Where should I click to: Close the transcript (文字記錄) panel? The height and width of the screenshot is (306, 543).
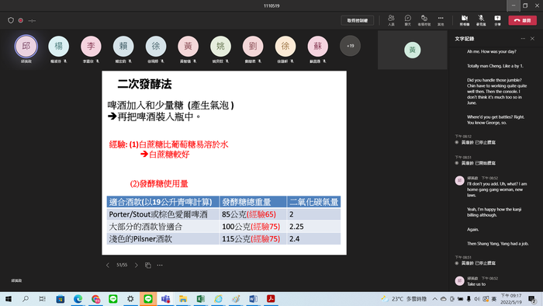point(533,39)
